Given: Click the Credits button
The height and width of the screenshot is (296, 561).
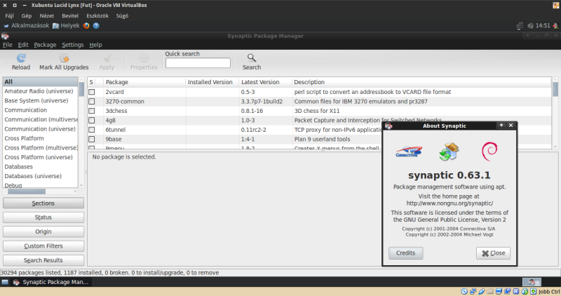Looking at the screenshot, I should (x=406, y=253).
